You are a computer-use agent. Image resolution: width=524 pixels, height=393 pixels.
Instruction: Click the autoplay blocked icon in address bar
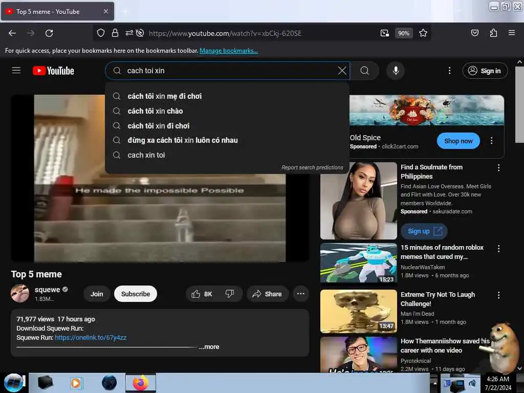pyautogui.click(x=140, y=33)
